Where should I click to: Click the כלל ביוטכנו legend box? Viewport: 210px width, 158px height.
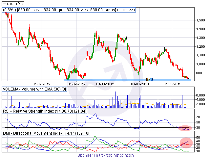[13, 4]
